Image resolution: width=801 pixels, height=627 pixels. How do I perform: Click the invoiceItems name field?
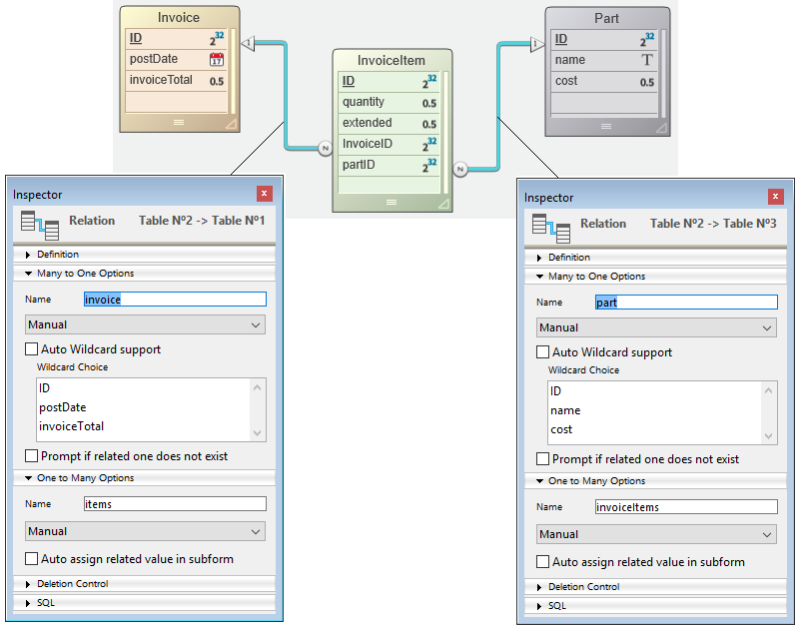(x=684, y=507)
